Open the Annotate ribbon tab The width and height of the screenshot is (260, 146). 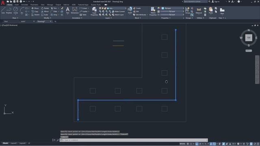[x=24, y=5]
